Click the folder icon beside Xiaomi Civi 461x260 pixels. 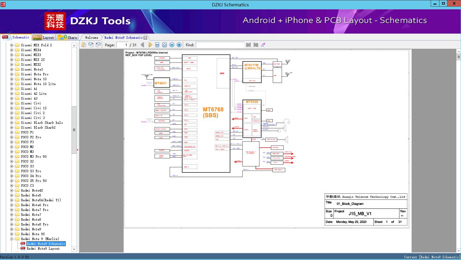point(17,103)
